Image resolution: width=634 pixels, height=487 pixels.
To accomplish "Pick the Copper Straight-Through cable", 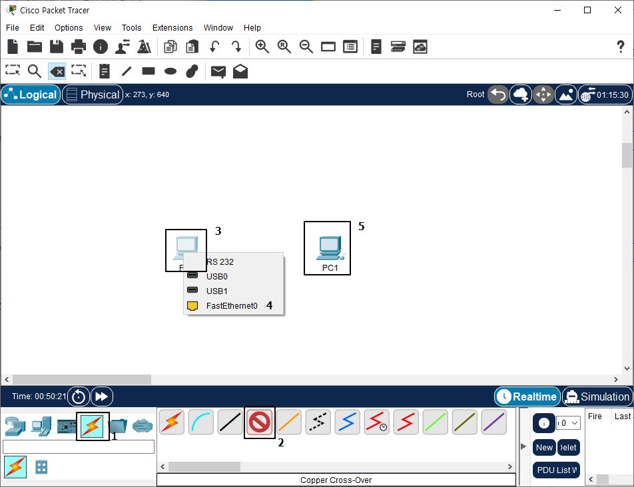I will click(230, 422).
